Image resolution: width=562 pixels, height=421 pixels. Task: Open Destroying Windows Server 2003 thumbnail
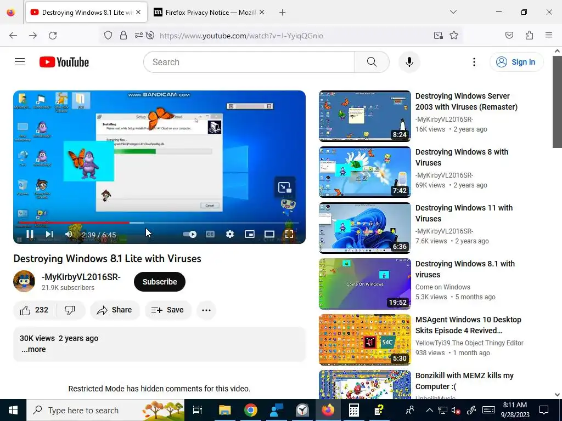coord(365,116)
